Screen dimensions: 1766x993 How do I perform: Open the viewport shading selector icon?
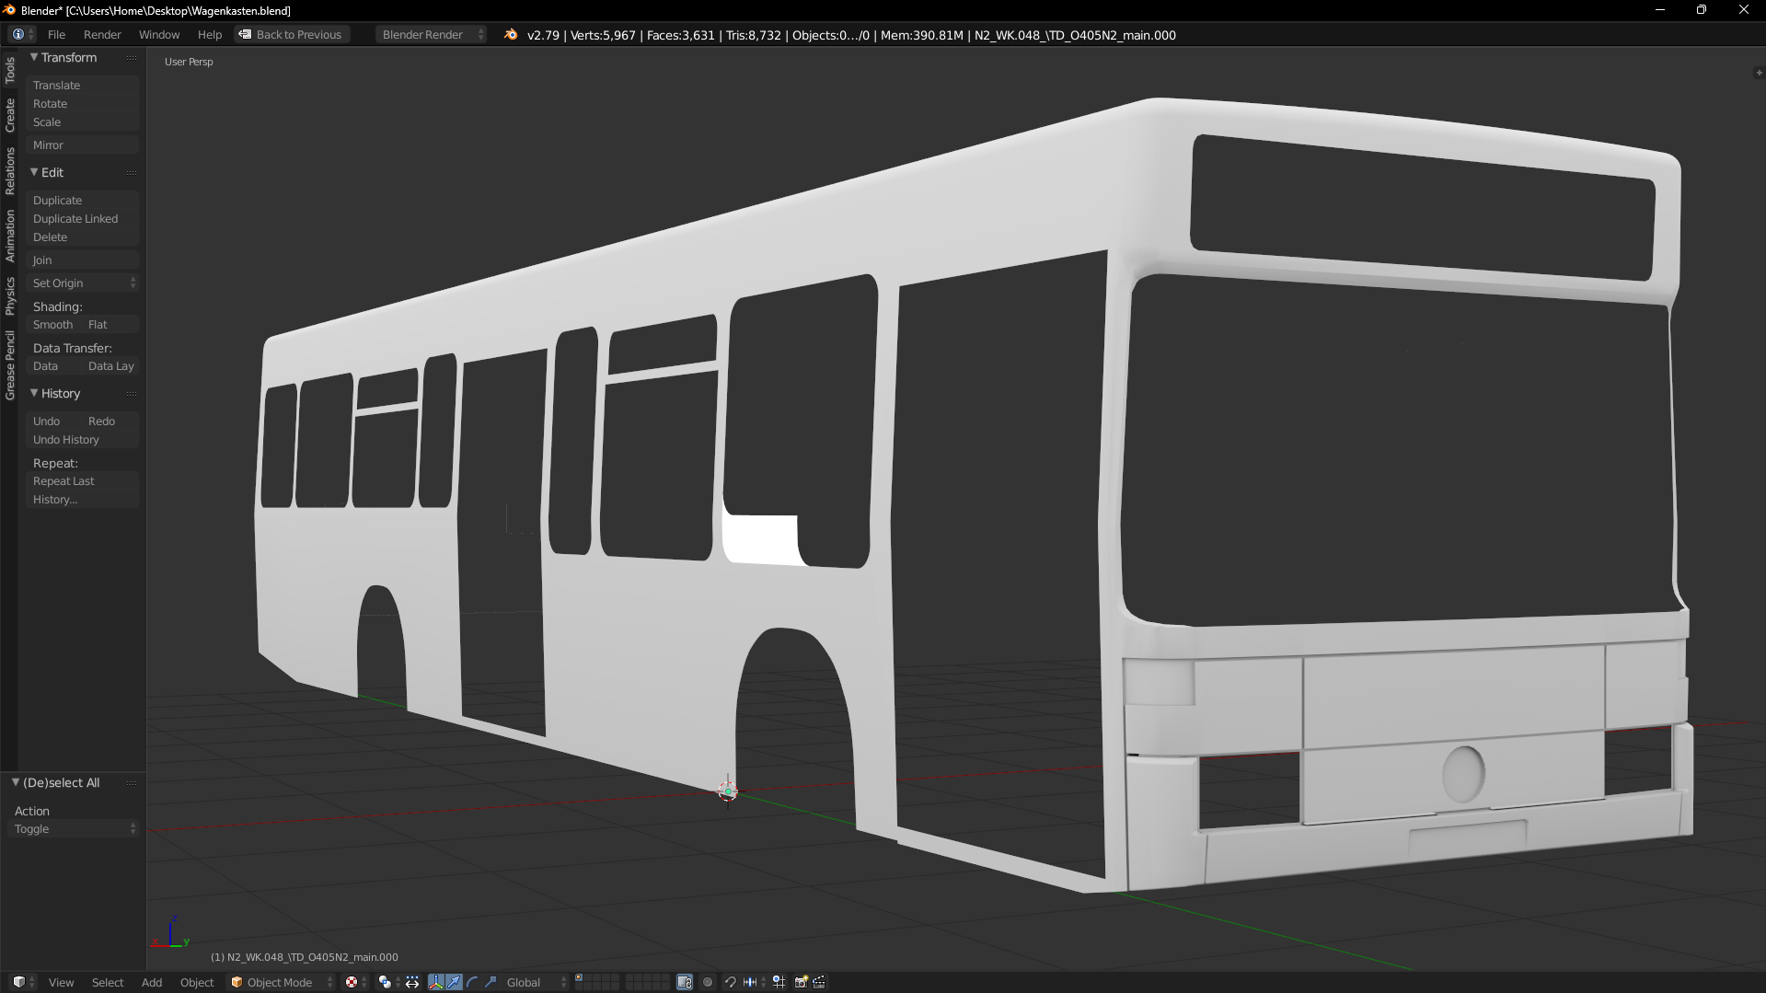pyautogui.click(x=352, y=982)
